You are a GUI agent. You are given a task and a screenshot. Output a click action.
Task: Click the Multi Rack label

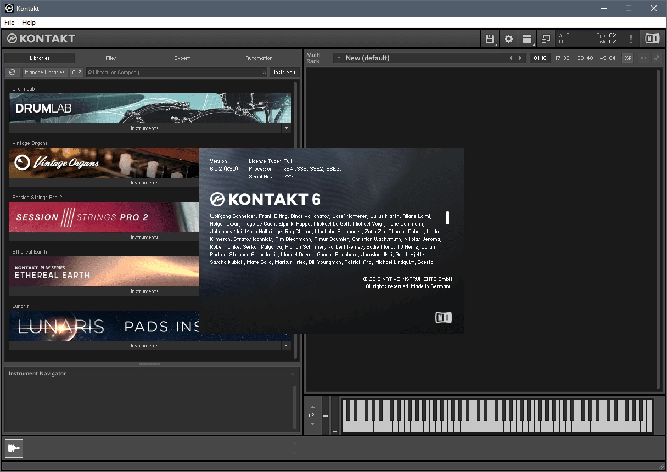coord(313,58)
